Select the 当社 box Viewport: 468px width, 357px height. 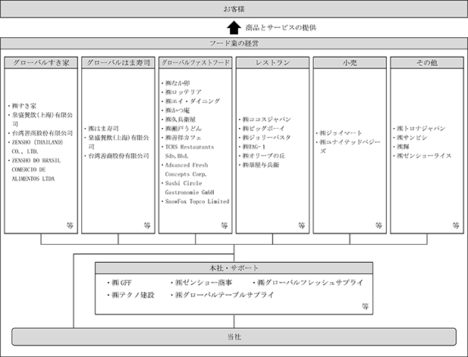[x=234, y=337]
